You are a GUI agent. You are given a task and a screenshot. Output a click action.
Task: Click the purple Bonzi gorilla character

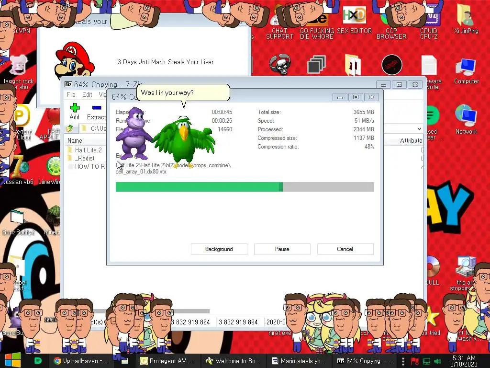134,133
